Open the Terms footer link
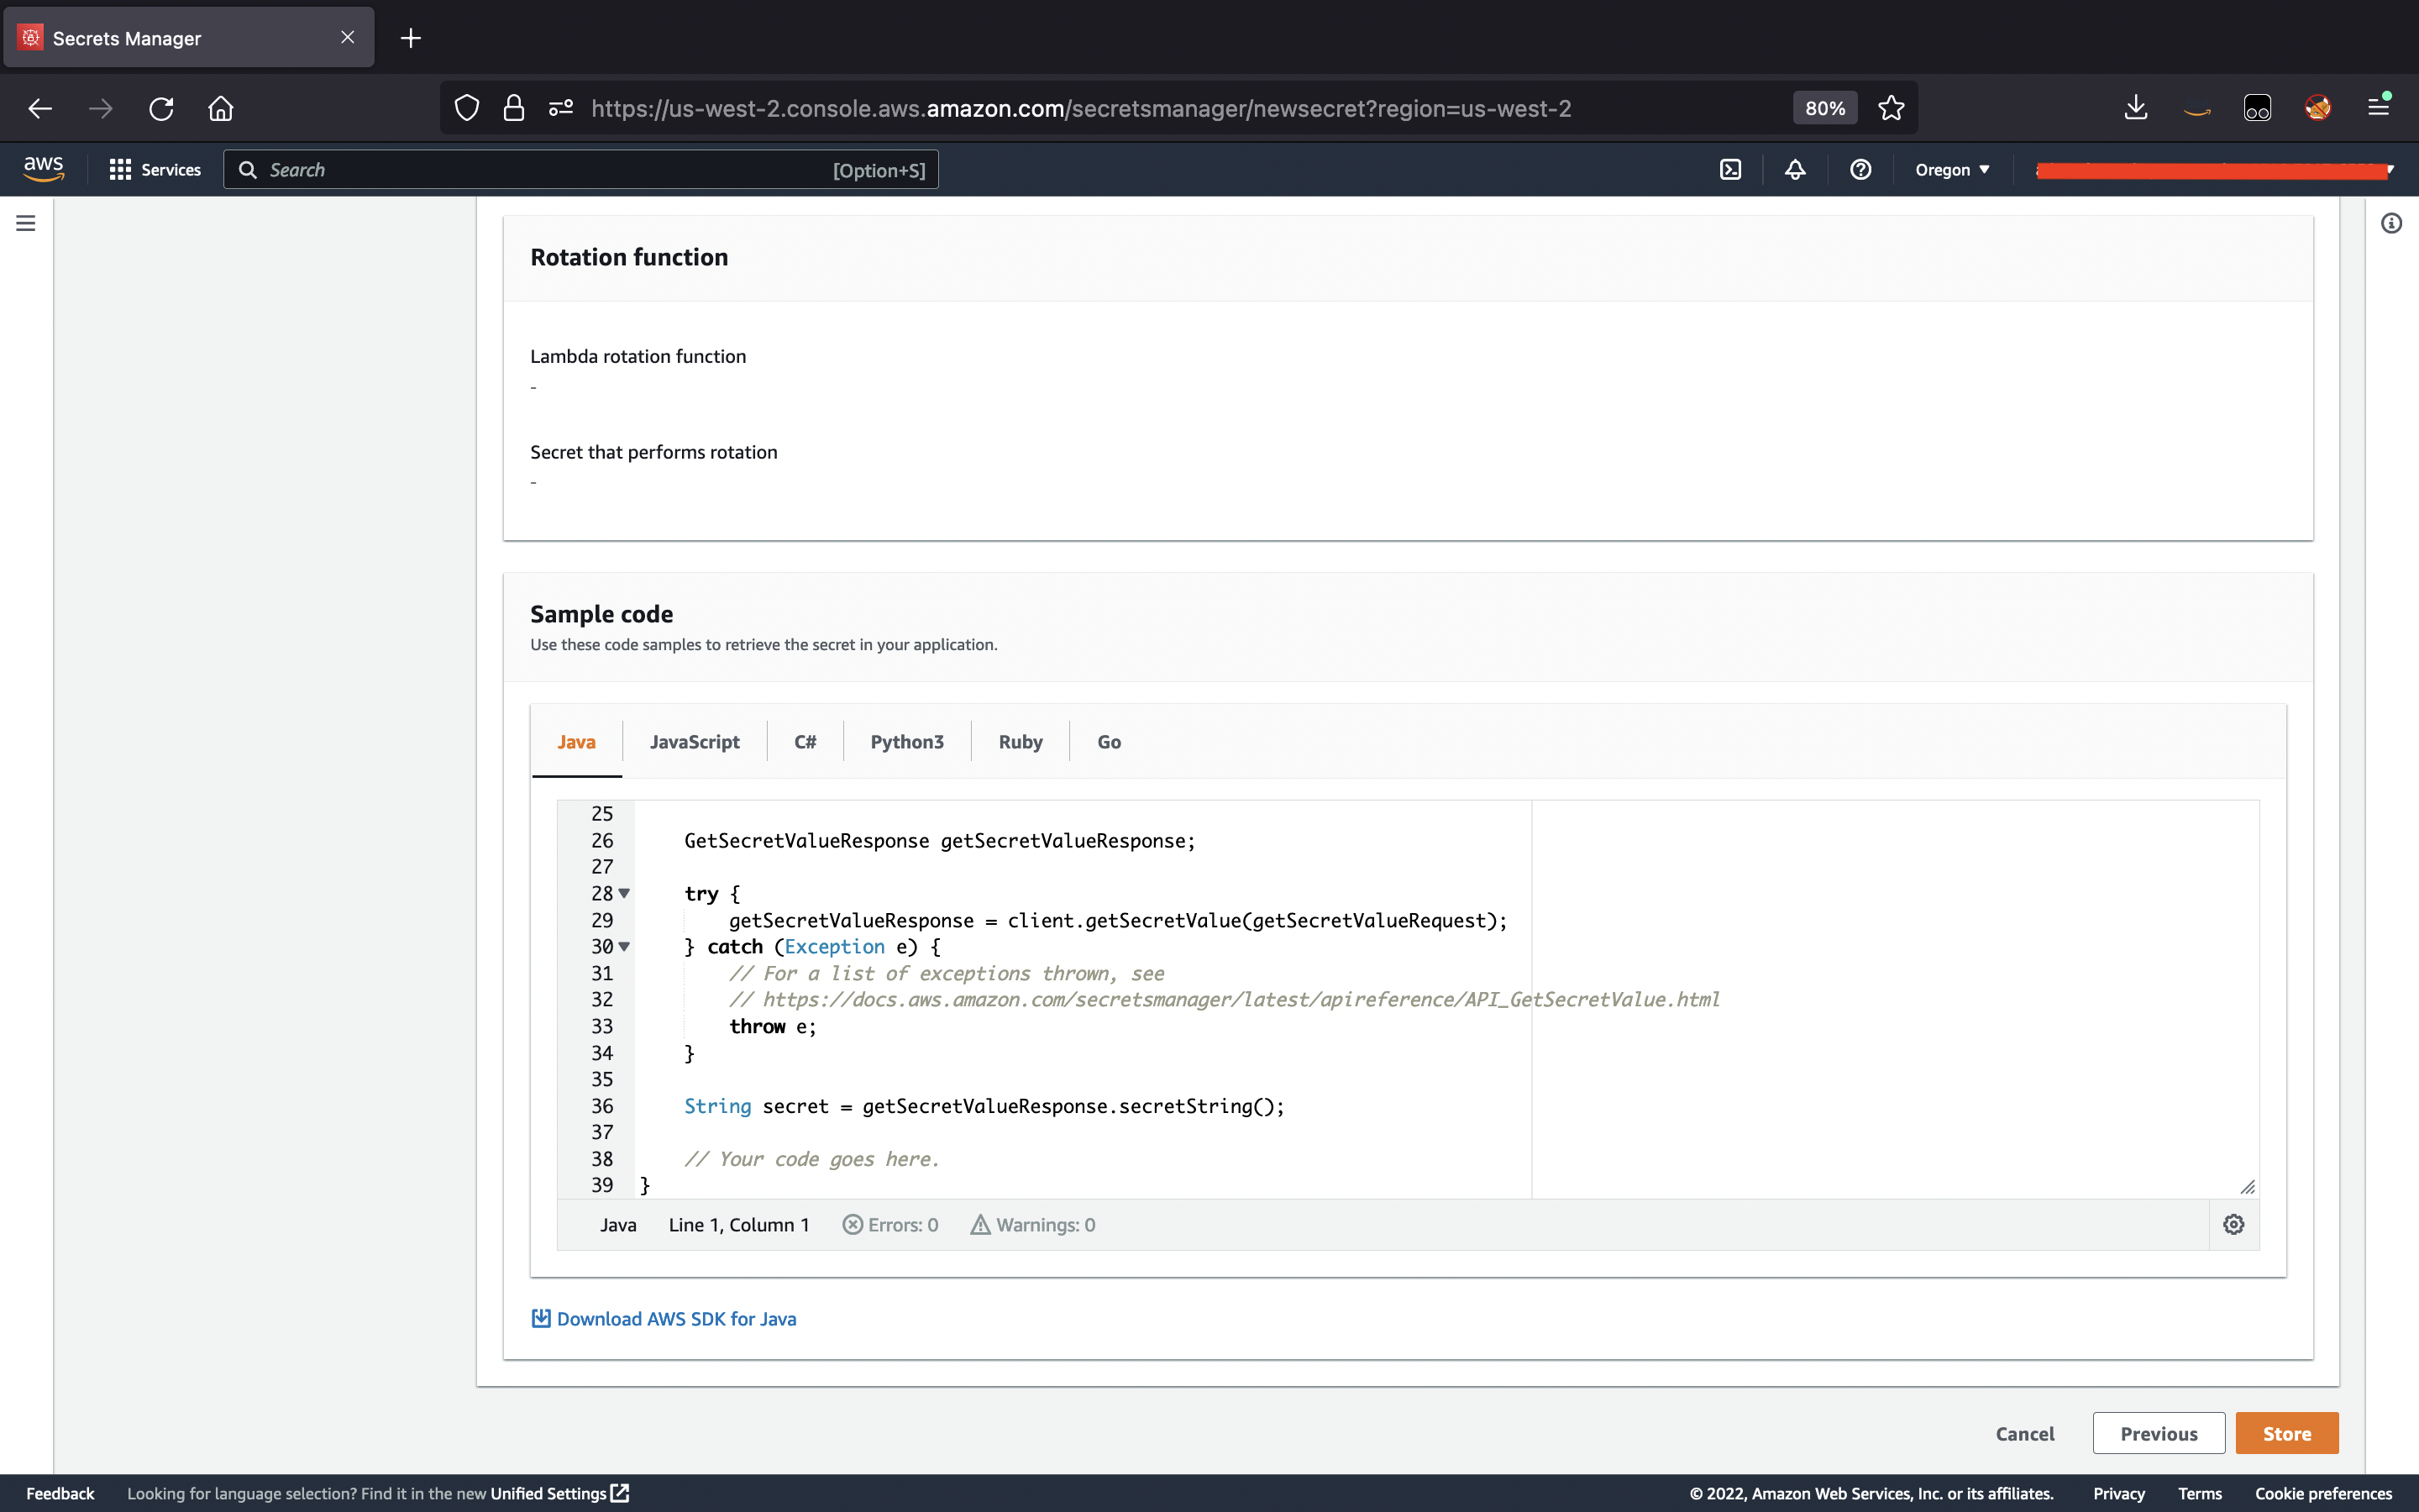 click(x=2200, y=1493)
